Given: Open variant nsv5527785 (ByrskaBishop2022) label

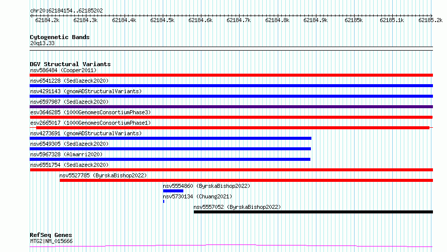Looking at the screenshot, I should pyautogui.click(x=103, y=175).
